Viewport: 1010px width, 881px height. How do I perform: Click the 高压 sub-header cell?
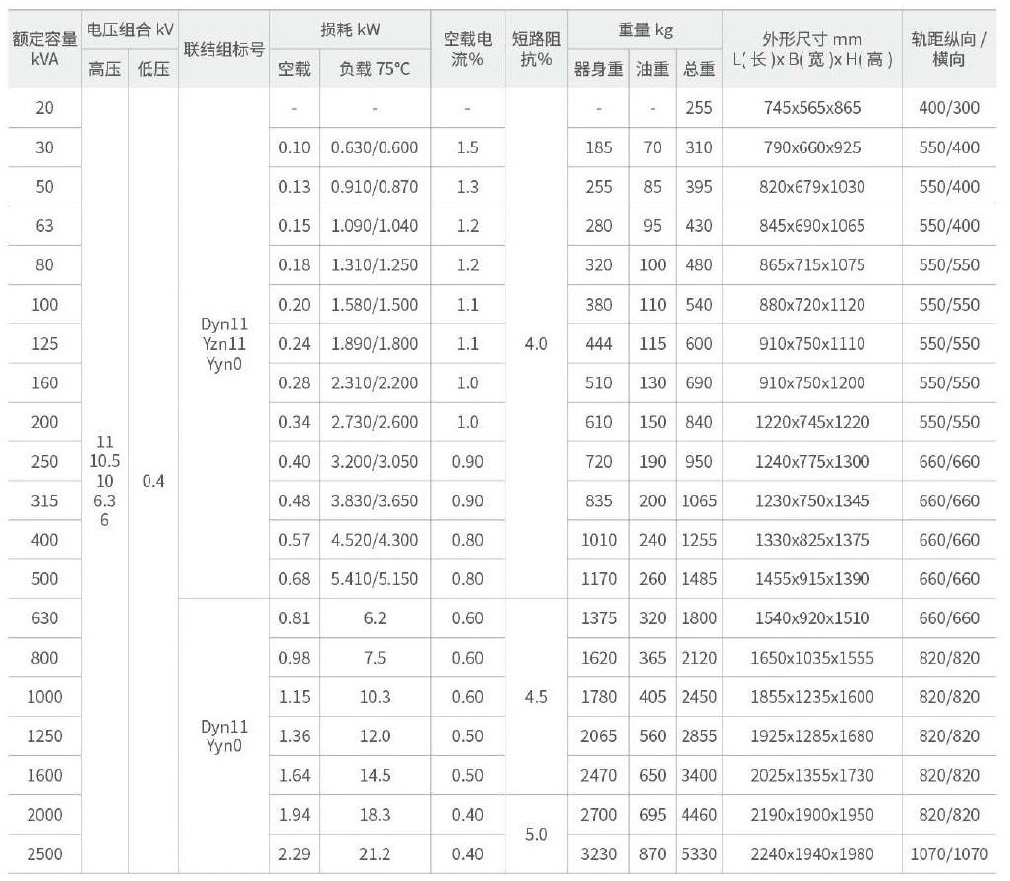[x=105, y=69]
